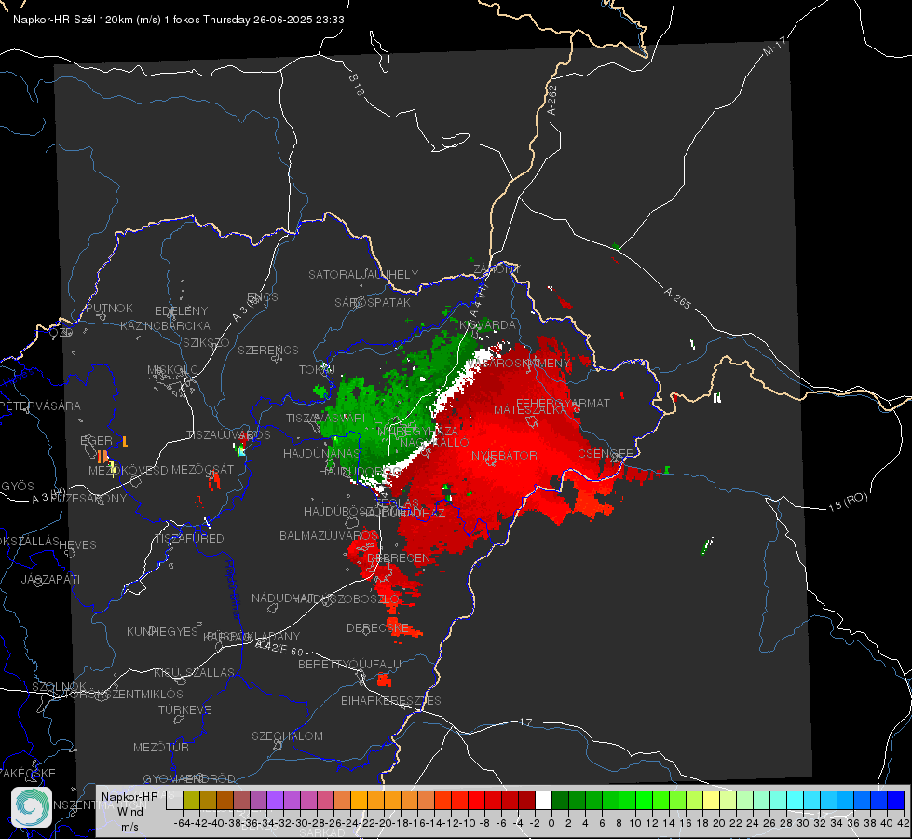Select the TISZAFÜRED label
Image resolution: width=912 pixels, height=839 pixels.
[x=189, y=539]
